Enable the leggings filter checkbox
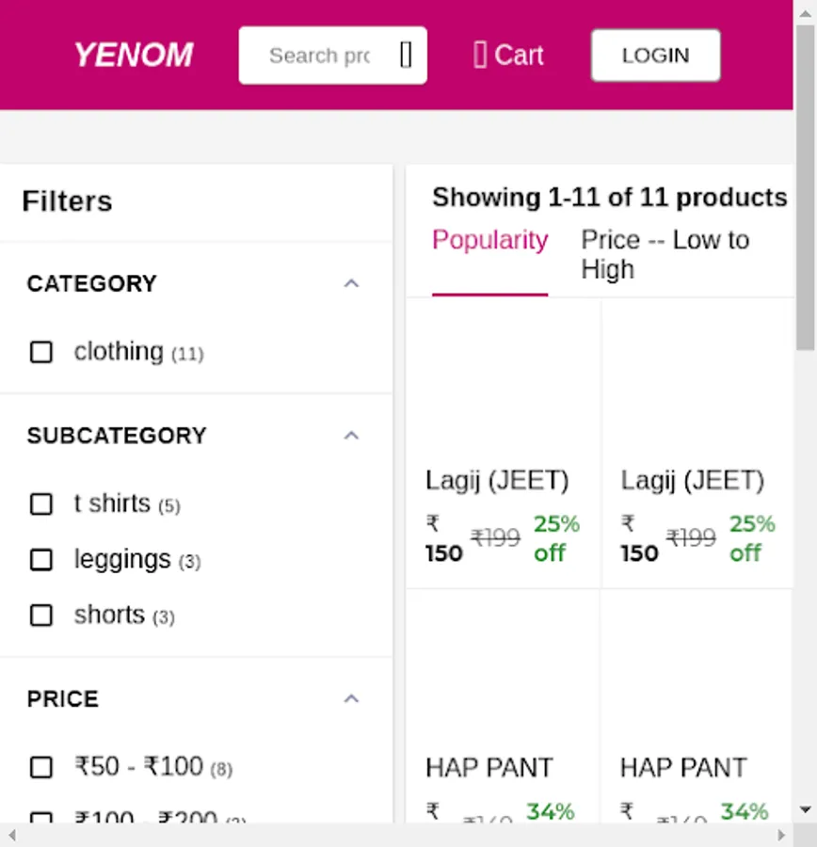Screen dimensions: 817x847 pyautogui.click(x=41, y=560)
